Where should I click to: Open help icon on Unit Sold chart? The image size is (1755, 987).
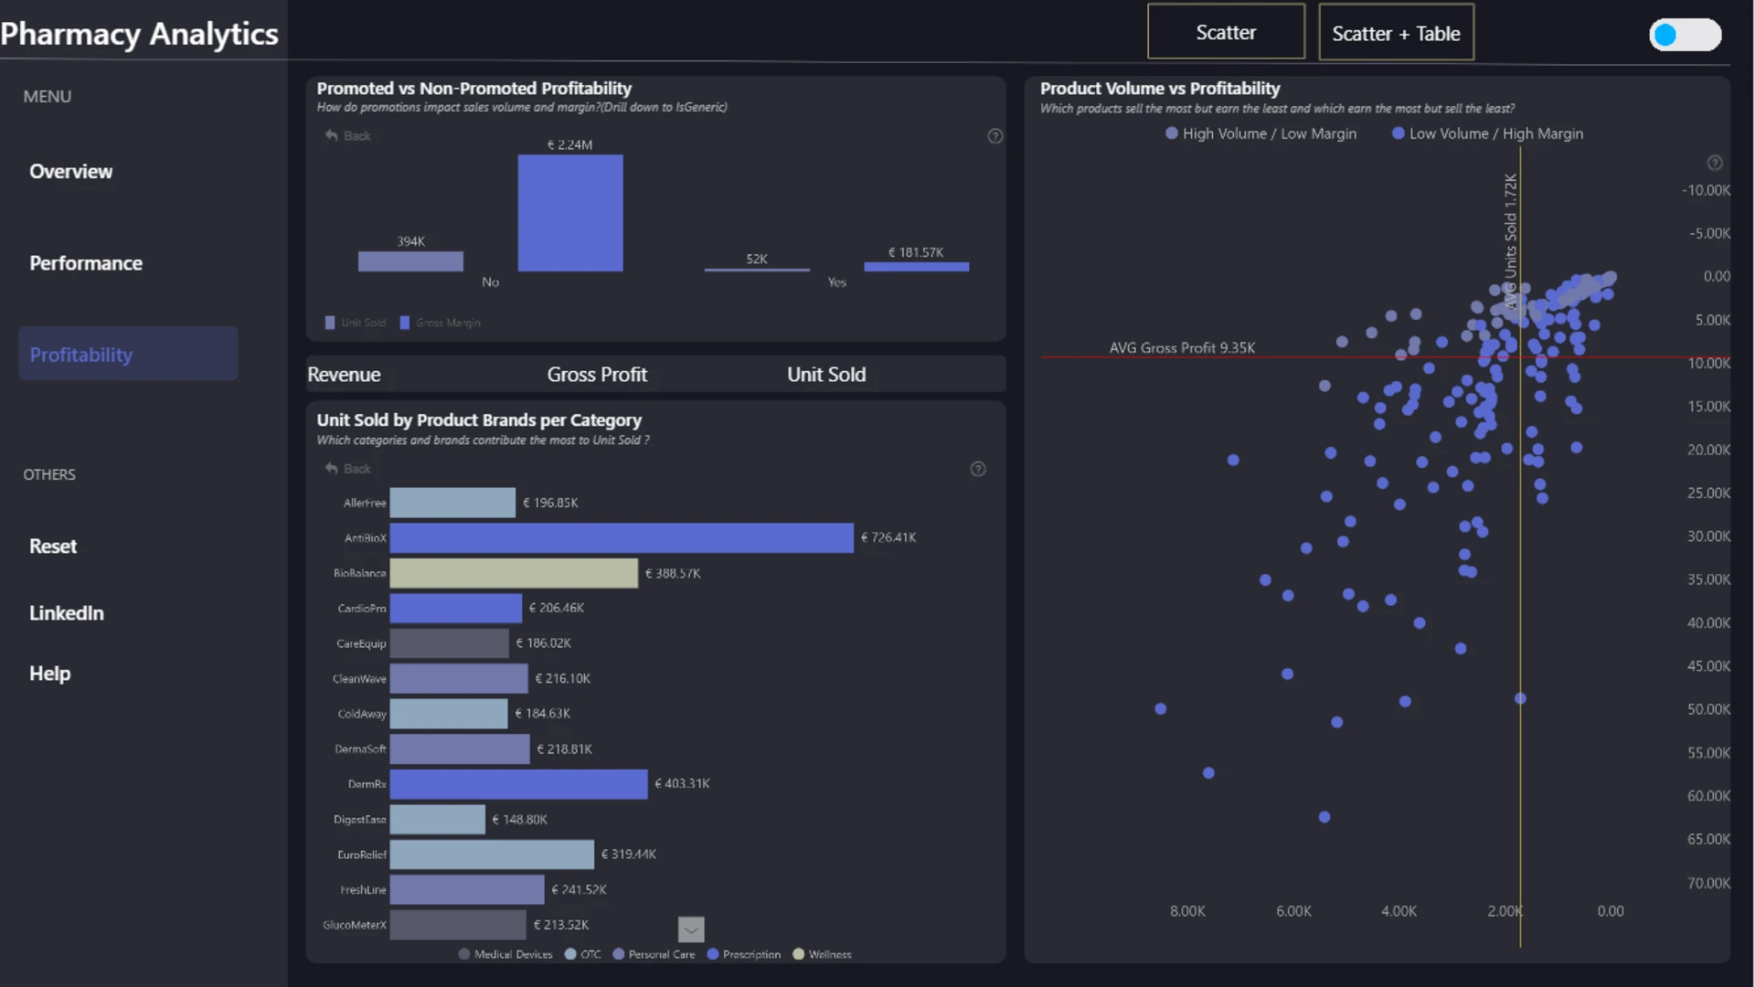click(x=978, y=469)
